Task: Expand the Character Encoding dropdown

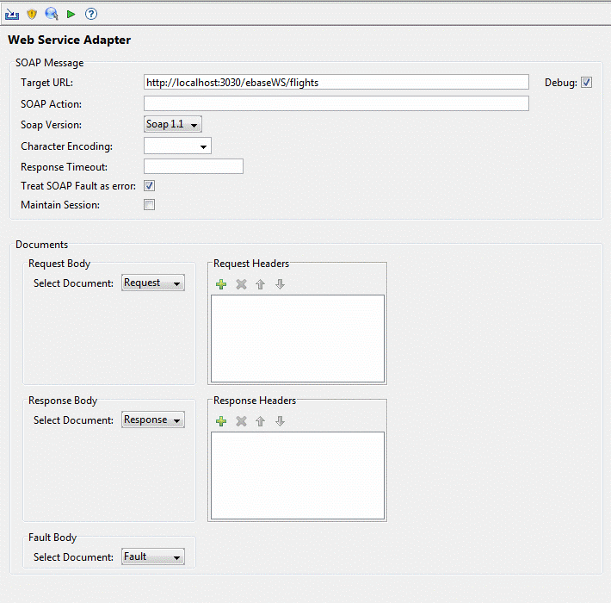Action: [x=178, y=147]
